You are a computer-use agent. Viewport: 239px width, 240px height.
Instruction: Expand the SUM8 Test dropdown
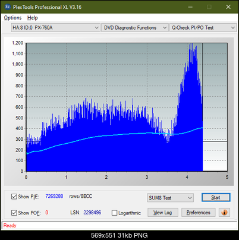[171, 198]
